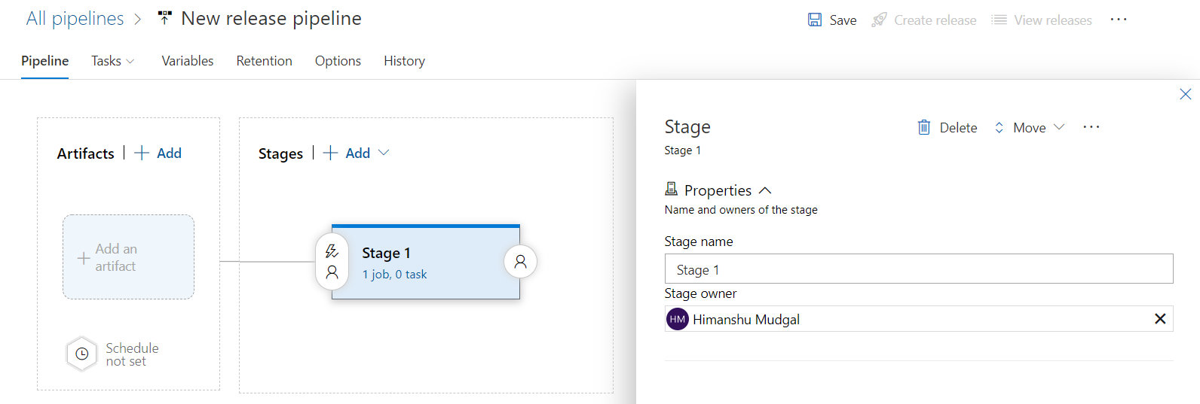This screenshot has height=404, width=1200.
Task: Open the Add stage dropdown arrow
Action: [x=384, y=153]
